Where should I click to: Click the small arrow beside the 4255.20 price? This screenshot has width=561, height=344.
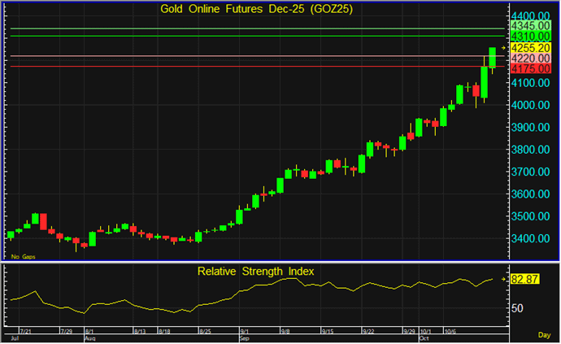[504, 49]
